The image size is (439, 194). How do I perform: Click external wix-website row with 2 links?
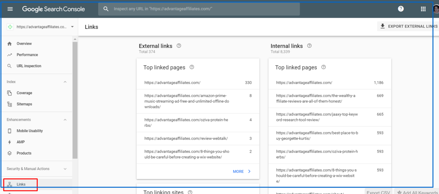(198, 154)
